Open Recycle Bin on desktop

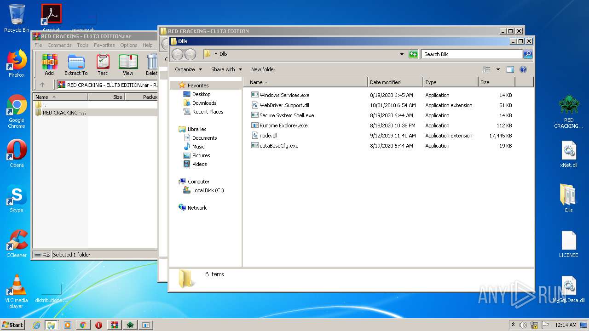tap(17, 18)
